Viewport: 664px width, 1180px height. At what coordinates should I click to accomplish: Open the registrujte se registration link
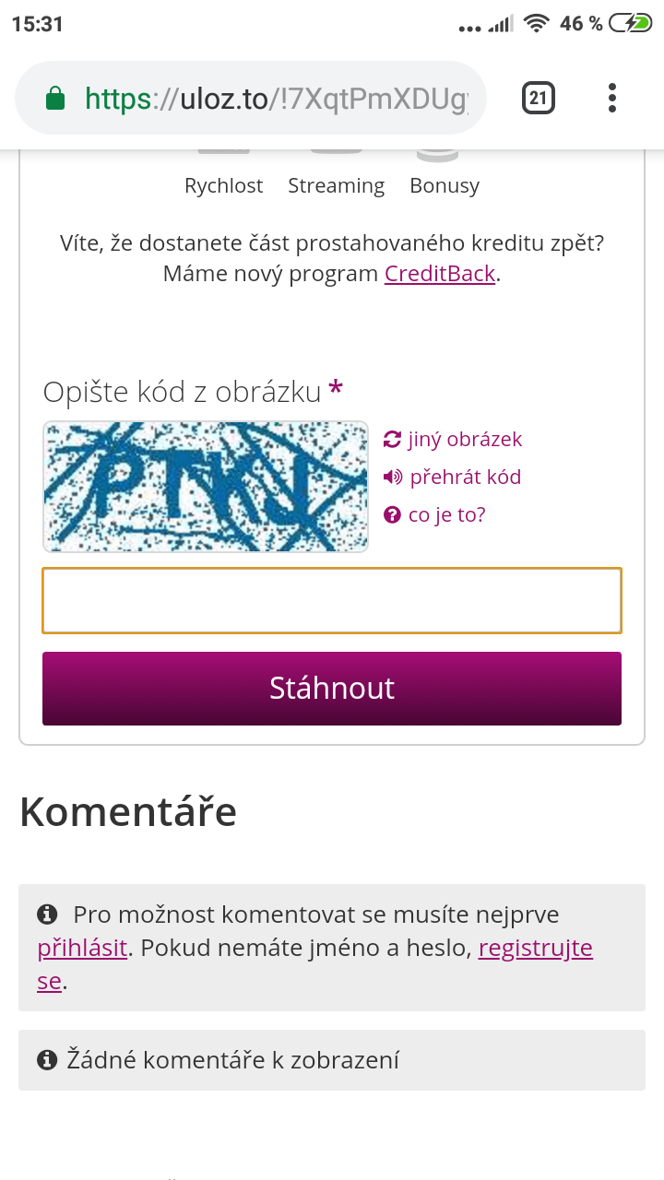click(x=535, y=948)
